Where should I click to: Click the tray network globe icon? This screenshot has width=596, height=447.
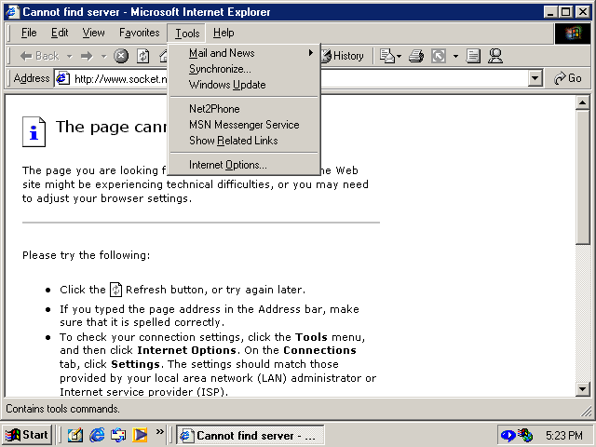pyautogui.click(x=525, y=435)
